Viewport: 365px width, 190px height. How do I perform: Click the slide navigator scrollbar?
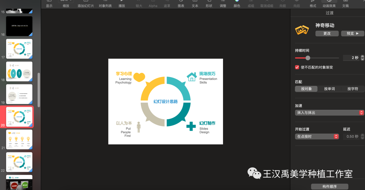point(39,90)
